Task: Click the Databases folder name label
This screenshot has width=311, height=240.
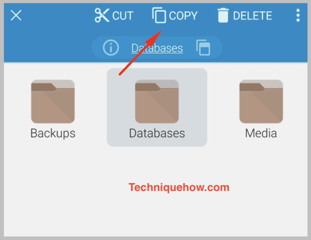Action: coord(157,133)
